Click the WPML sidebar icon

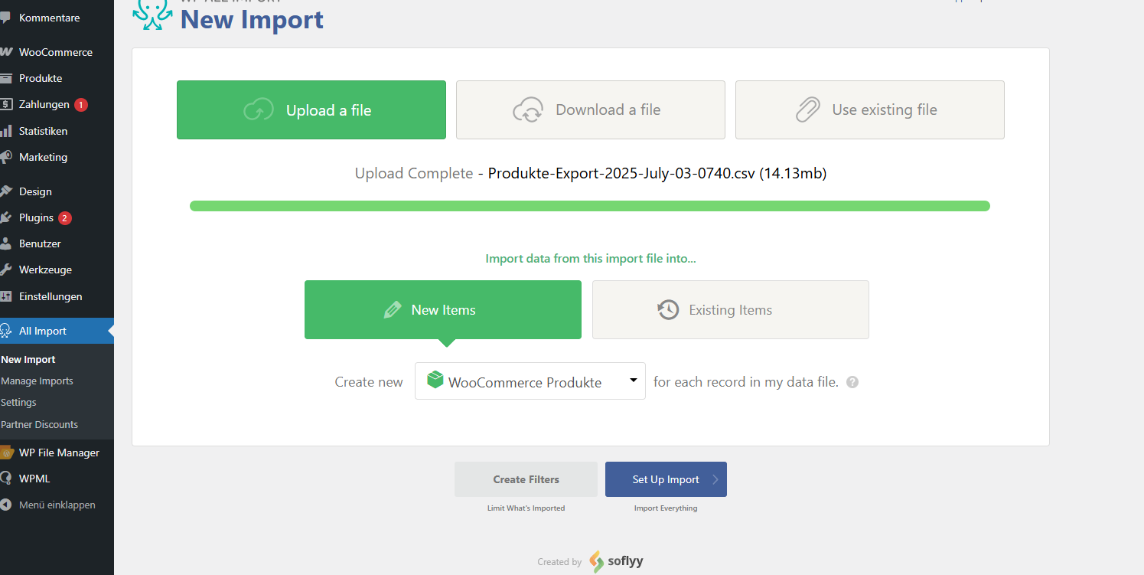pos(6,479)
